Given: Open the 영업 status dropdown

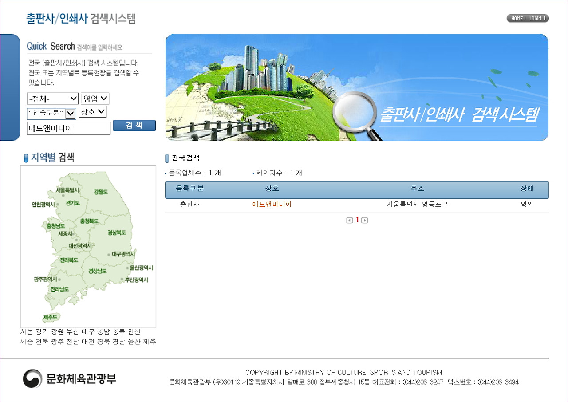Looking at the screenshot, I should (95, 98).
